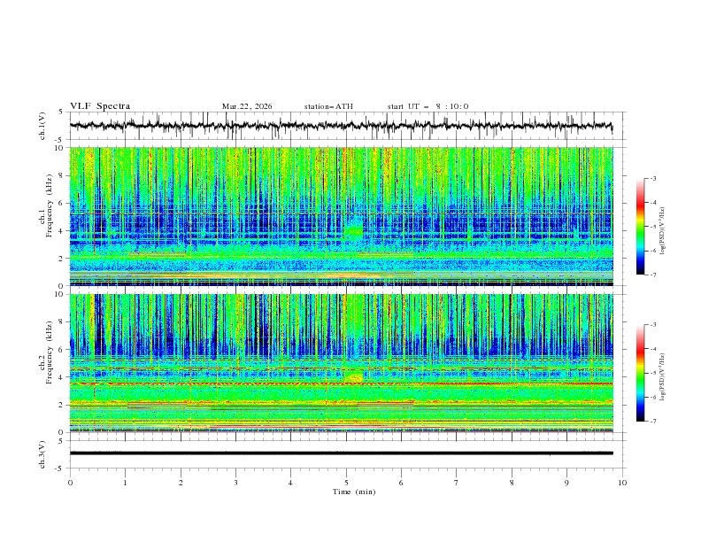Click time axis tick label "2"

181,483
